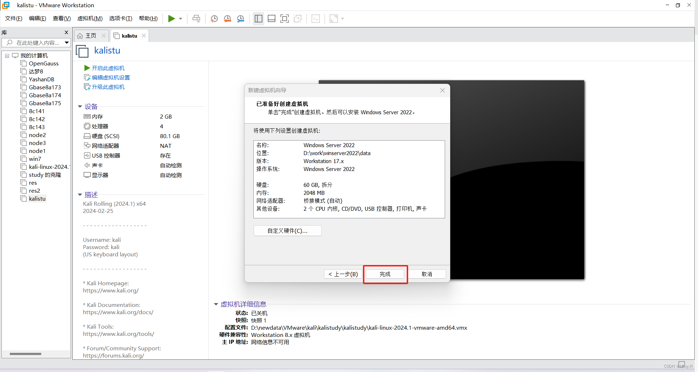Viewport: 698px width, 372px height.
Task: Open the snapshot manager toolbar icon
Action: click(x=241, y=18)
